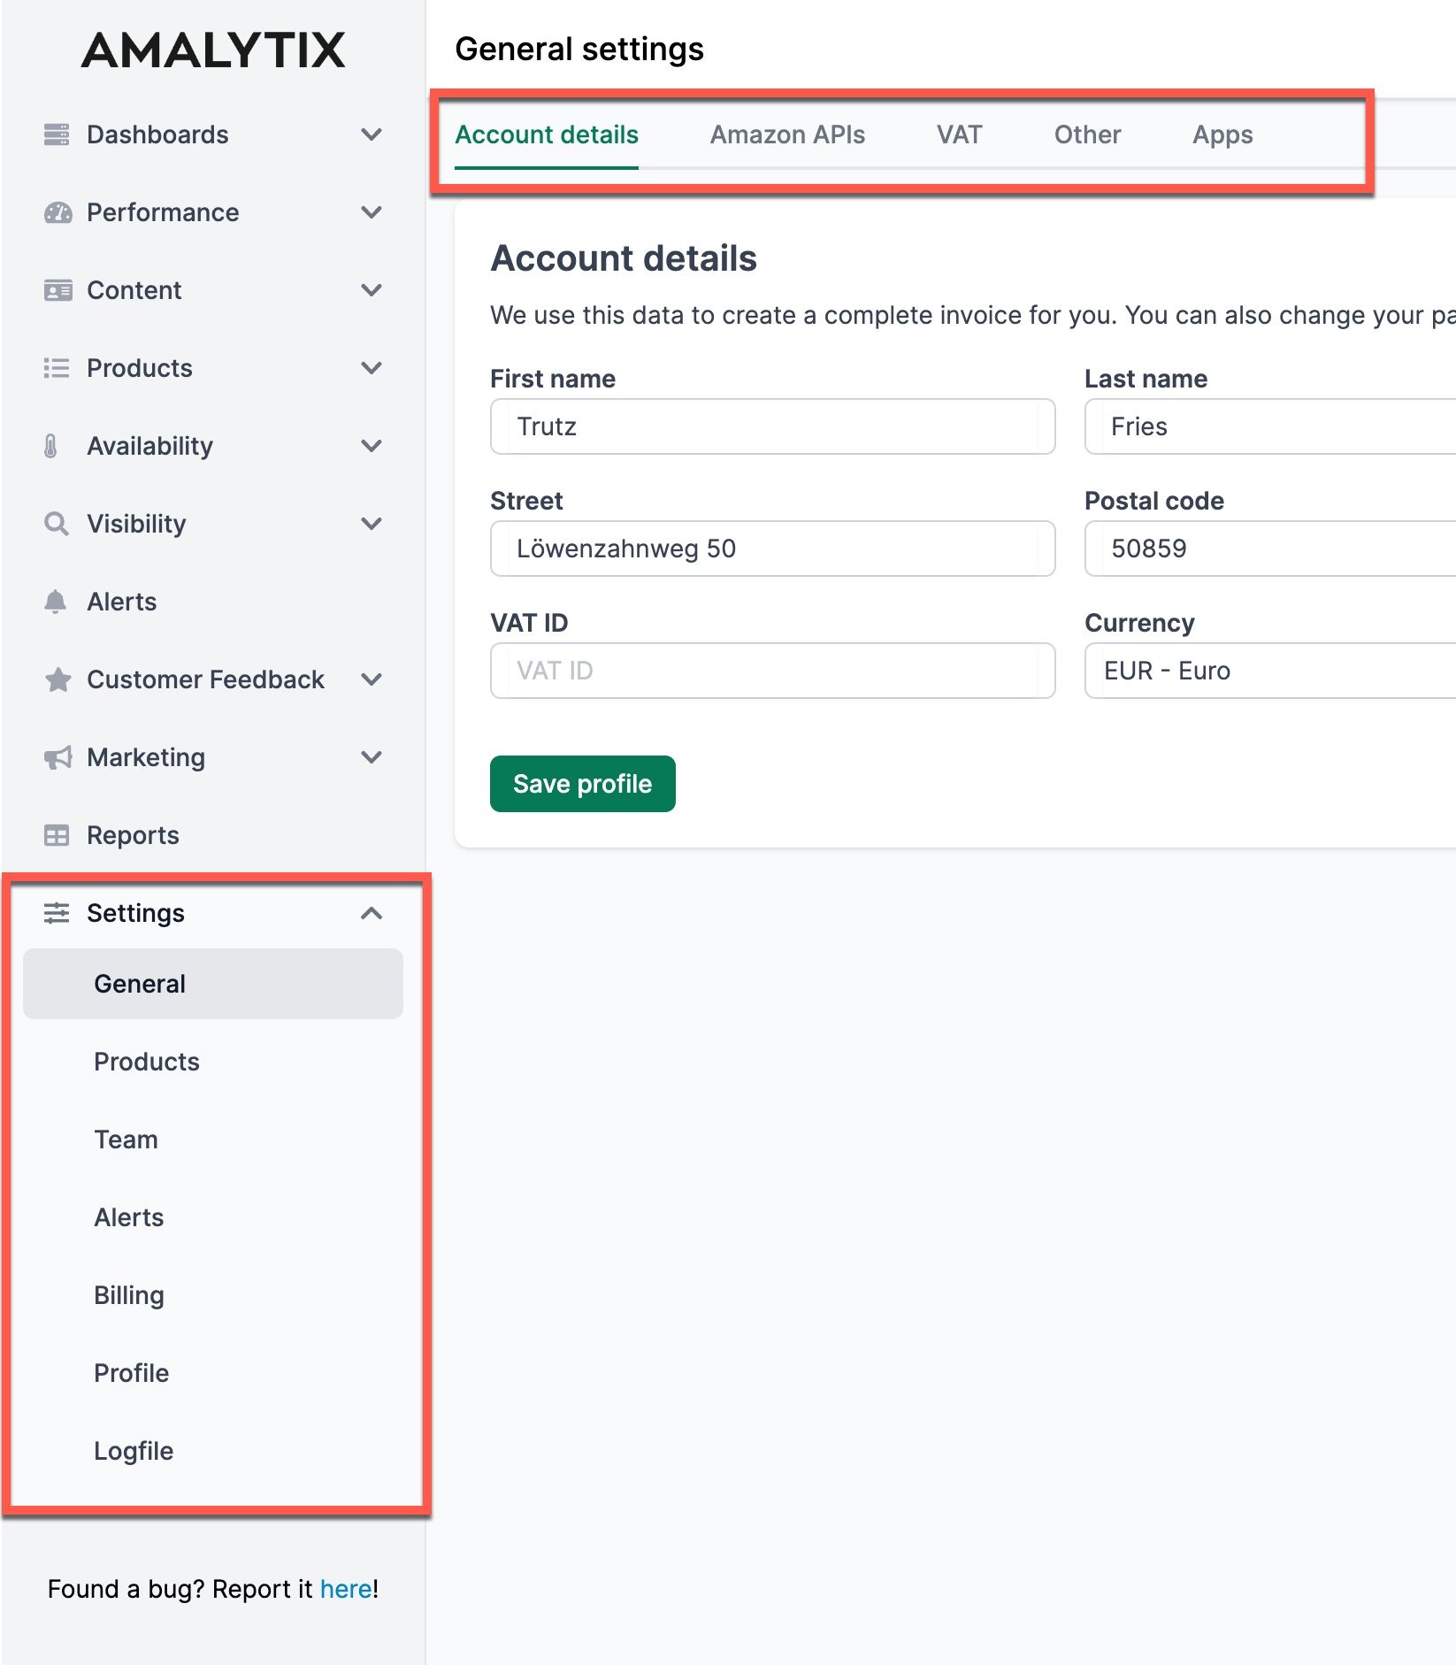
Task: Click the Save profile button
Action: click(x=583, y=784)
